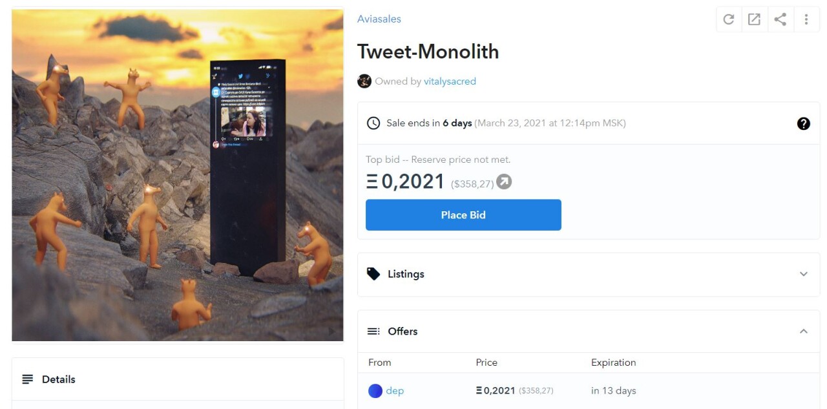Image resolution: width=827 pixels, height=409 pixels.
Task: Click the refresh metadata icon
Action: click(x=729, y=19)
